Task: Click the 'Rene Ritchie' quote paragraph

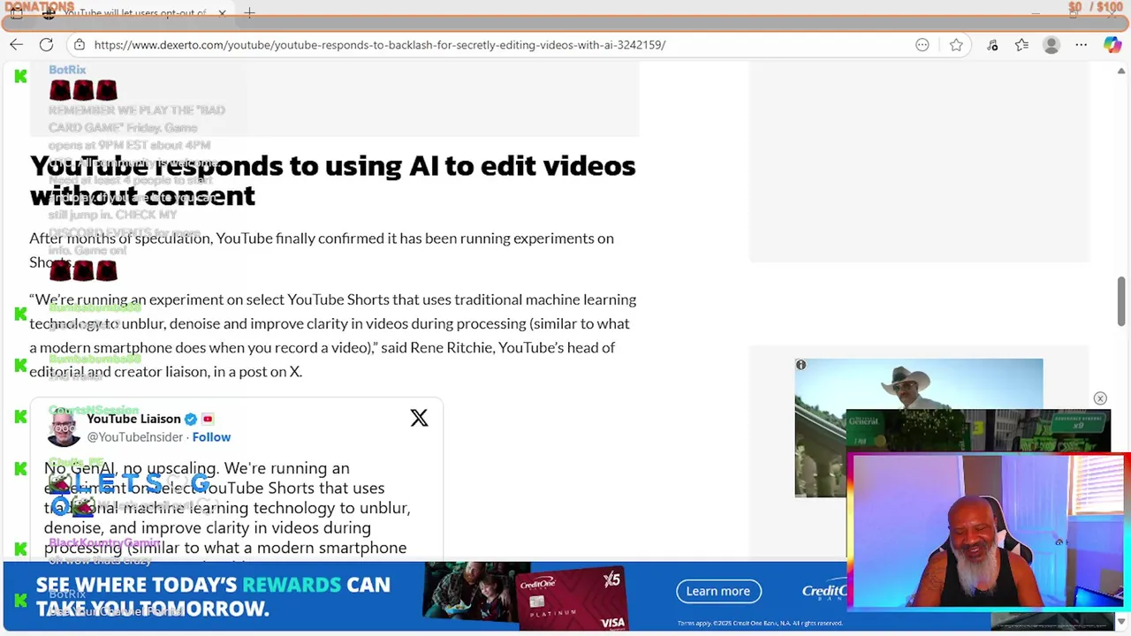Action: pos(333,336)
